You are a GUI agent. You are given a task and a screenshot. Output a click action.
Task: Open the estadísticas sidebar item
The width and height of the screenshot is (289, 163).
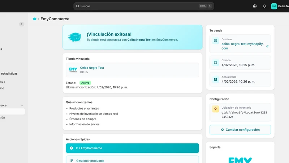pos(9,74)
